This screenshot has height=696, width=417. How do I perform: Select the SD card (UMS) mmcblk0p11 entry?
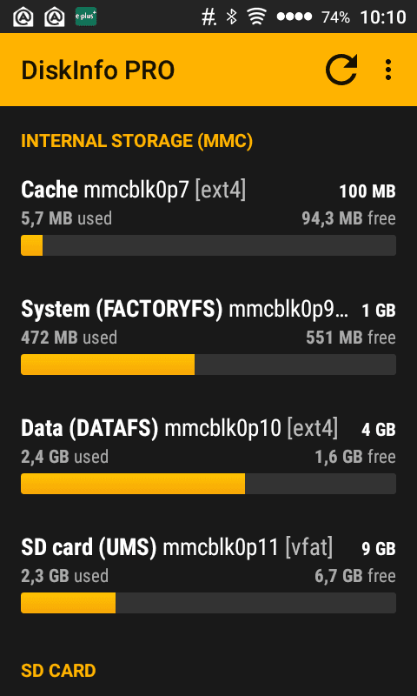point(208,574)
